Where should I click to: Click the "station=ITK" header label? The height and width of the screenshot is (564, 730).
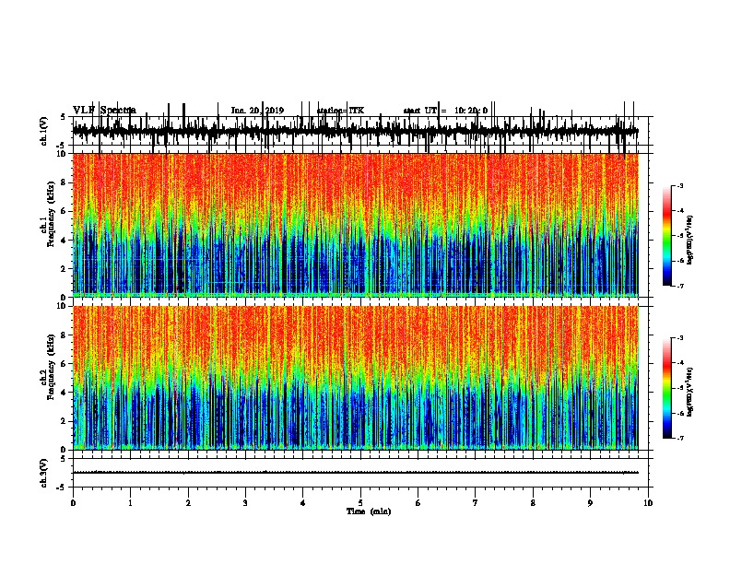coord(340,111)
